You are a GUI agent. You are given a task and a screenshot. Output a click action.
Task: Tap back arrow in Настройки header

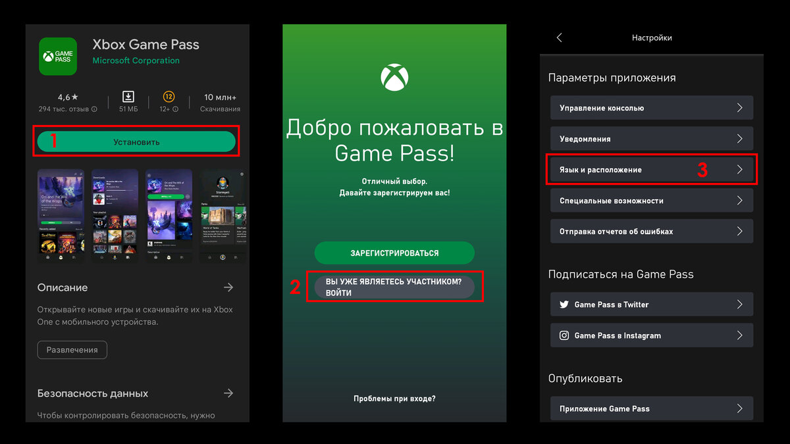(x=560, y=37)
